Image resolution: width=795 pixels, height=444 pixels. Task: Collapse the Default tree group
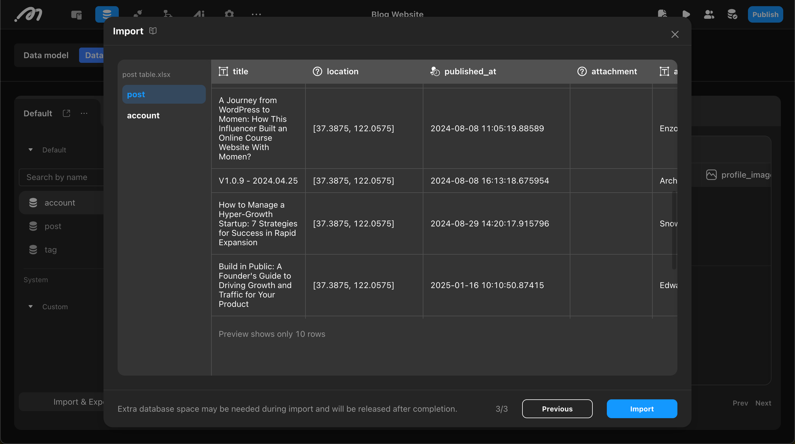tap(31, 149)
